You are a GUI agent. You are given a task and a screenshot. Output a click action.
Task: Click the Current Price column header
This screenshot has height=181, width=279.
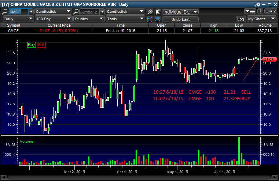(x=59, y=25)
